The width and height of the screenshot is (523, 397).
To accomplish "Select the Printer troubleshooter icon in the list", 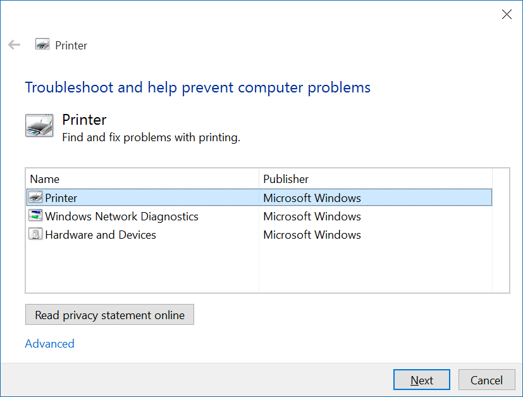I will 36,197.
